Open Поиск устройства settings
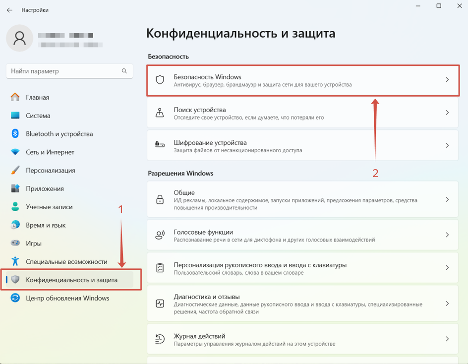468x364 pixels. coord(302,113)
